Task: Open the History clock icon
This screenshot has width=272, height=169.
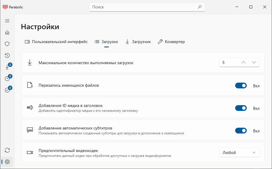Action: [x=7, y=55]
